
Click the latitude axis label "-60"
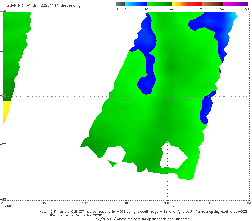[3, 199]
